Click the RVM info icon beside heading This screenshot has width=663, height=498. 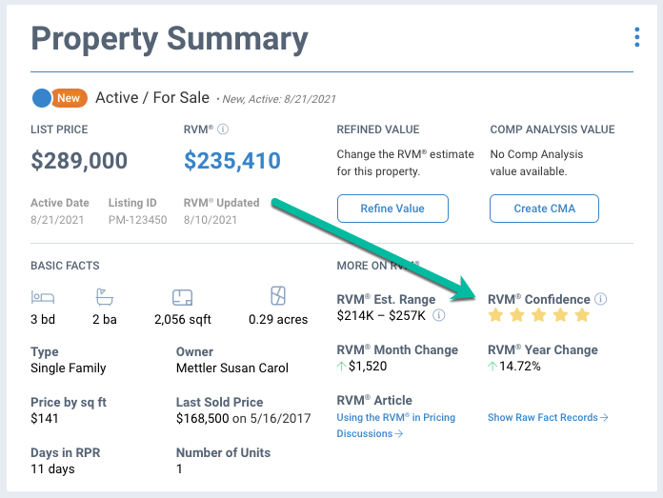coord(223,129)
